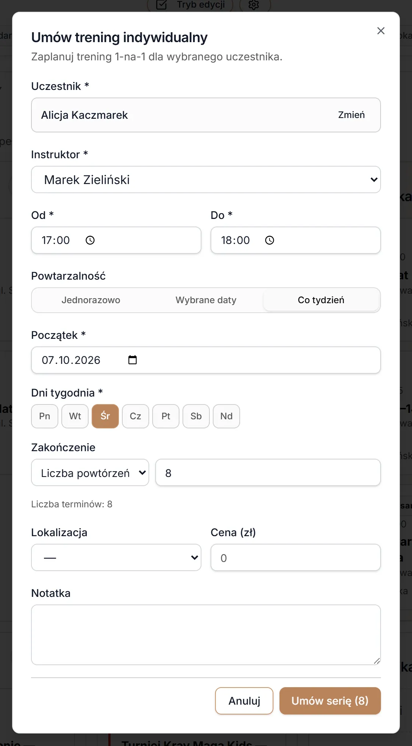Click the participant name Alicja Kaczmarek
412x746 pixels.
pos(84,115)
